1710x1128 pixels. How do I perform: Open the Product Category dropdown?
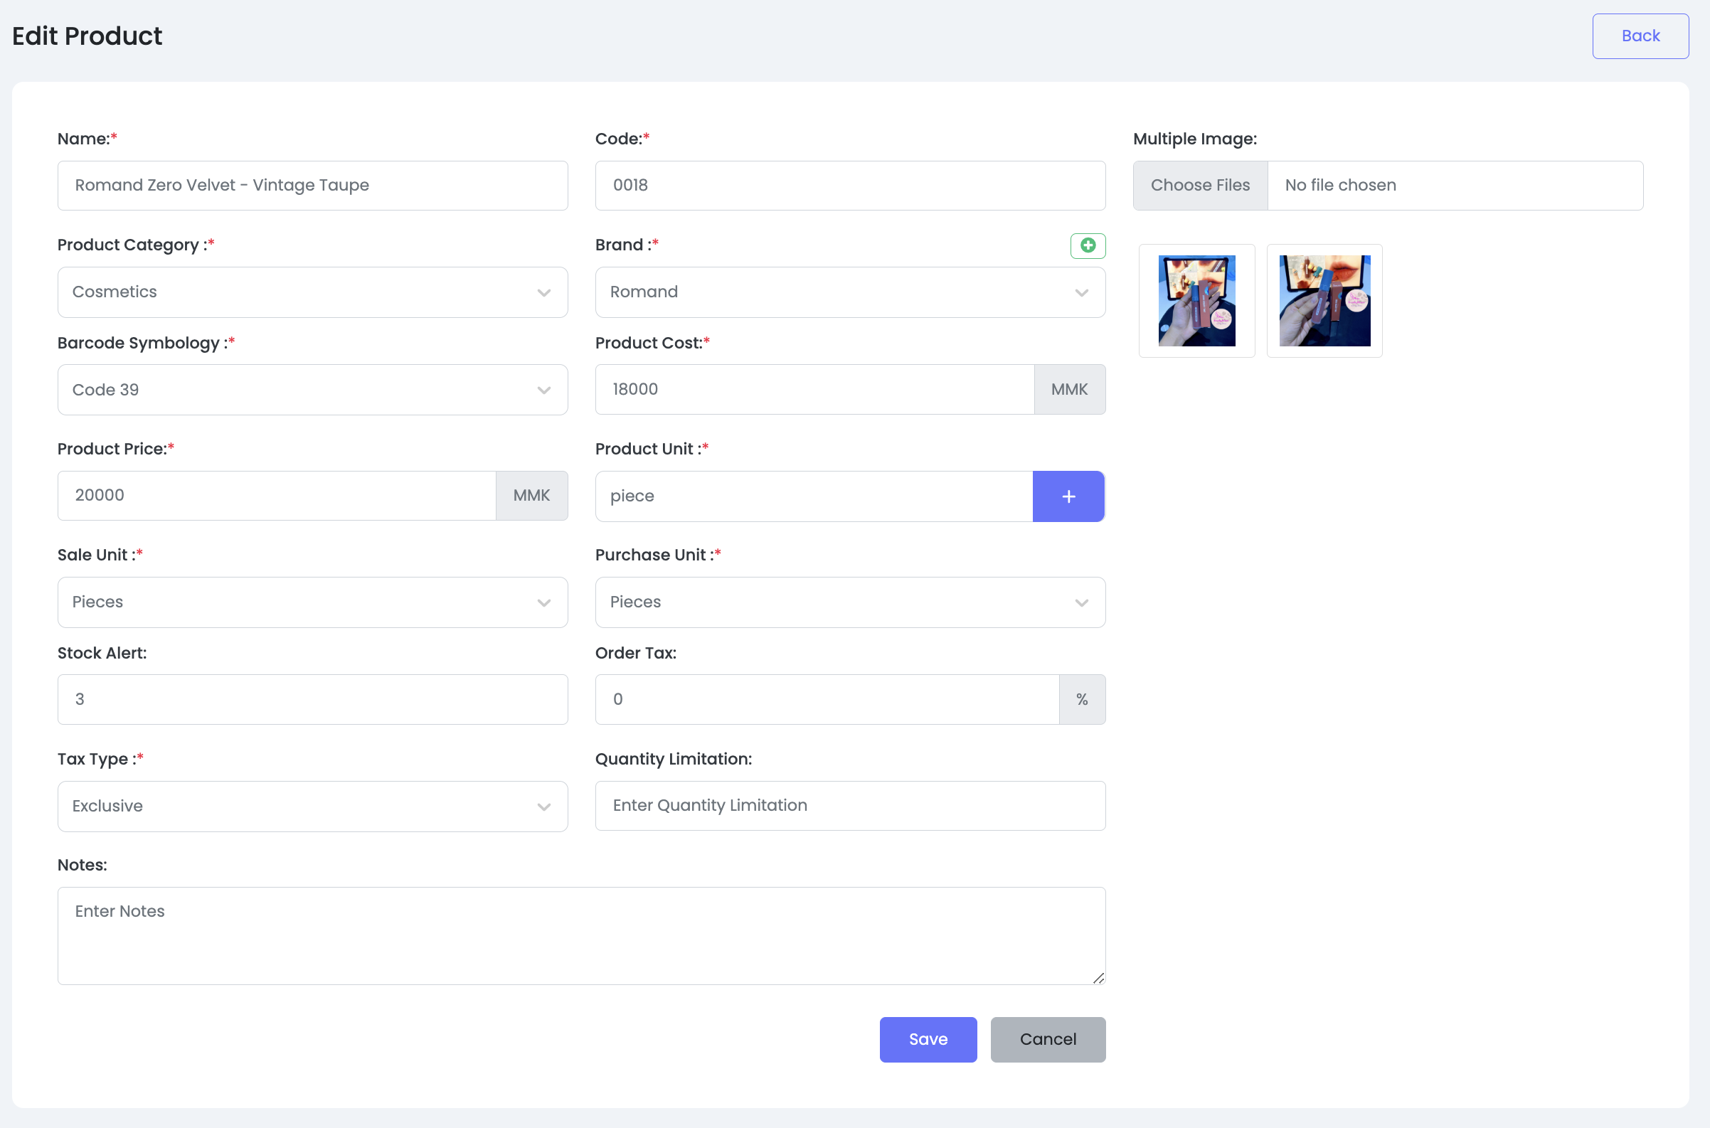click(x=312, y=292)
